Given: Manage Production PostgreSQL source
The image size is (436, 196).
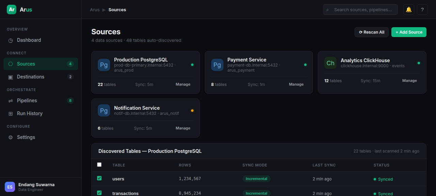Looking at the screenshot, I should coord(183,84).
